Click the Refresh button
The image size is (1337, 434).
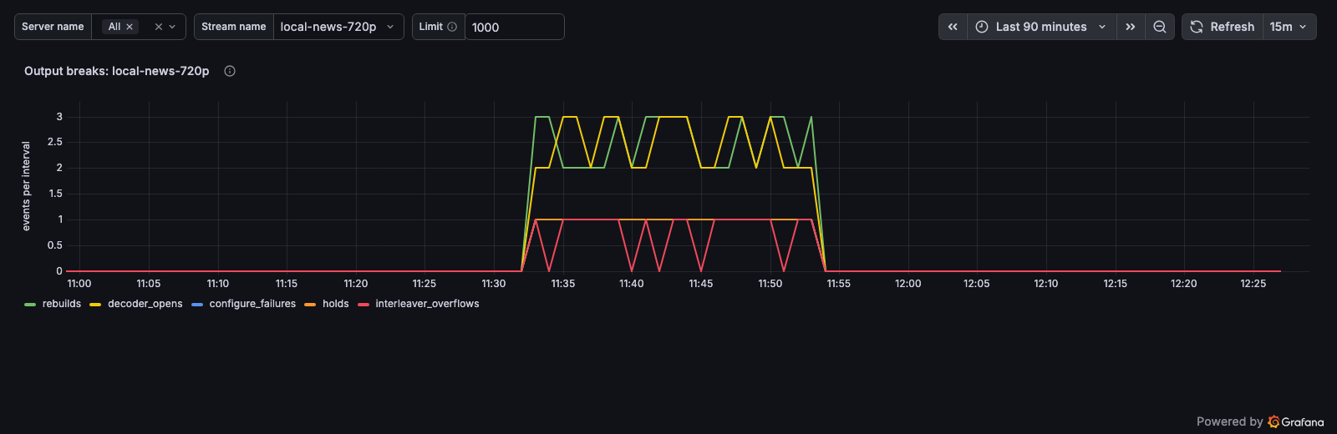coord(1223,27)
